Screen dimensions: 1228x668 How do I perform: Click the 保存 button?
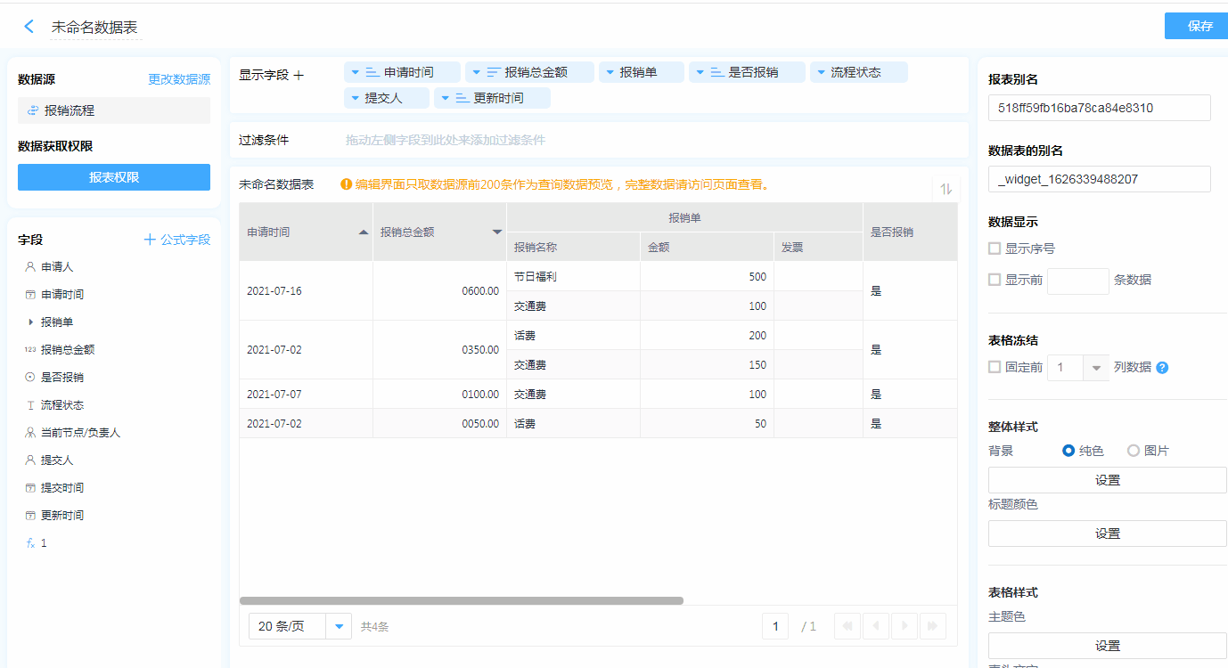pos(1199,26)
